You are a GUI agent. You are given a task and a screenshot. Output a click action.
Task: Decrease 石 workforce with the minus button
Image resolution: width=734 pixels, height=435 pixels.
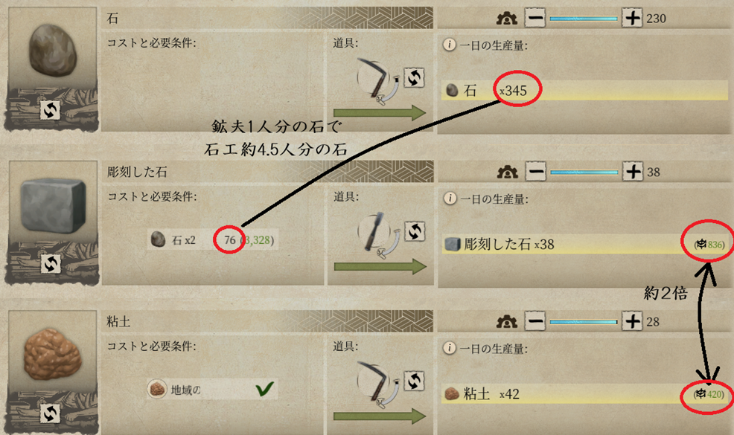tap(535, 19)
